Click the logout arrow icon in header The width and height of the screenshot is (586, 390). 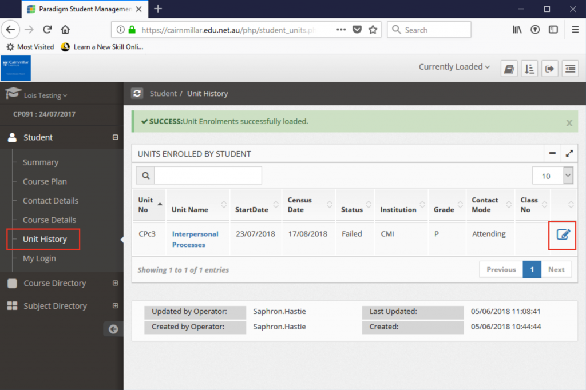point(549,69)
